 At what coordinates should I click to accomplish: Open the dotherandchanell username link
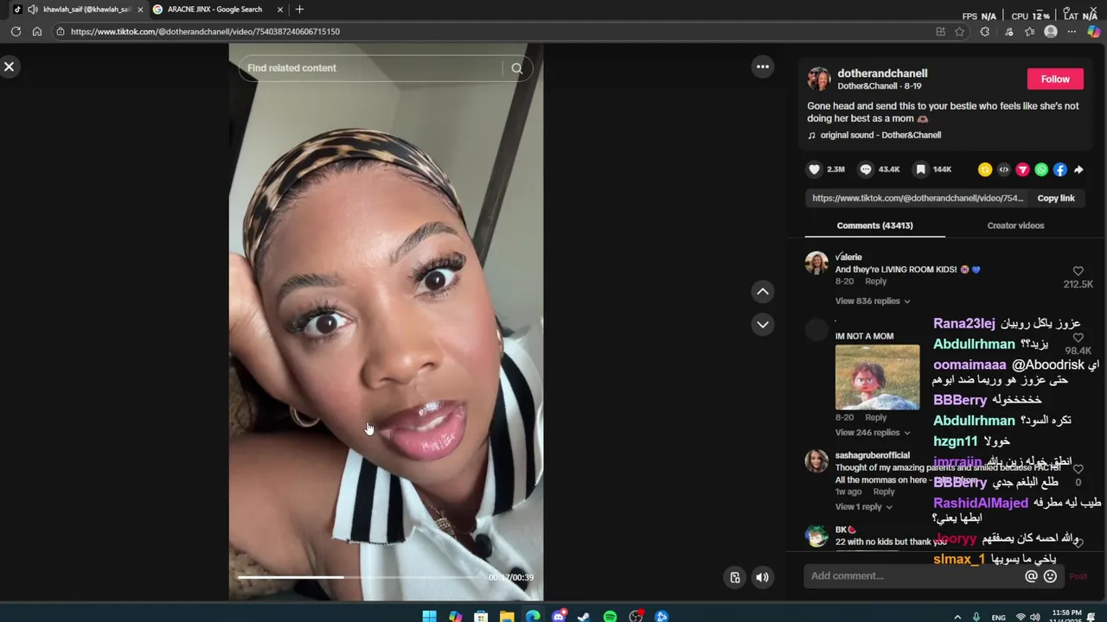[x=882, y=73]
